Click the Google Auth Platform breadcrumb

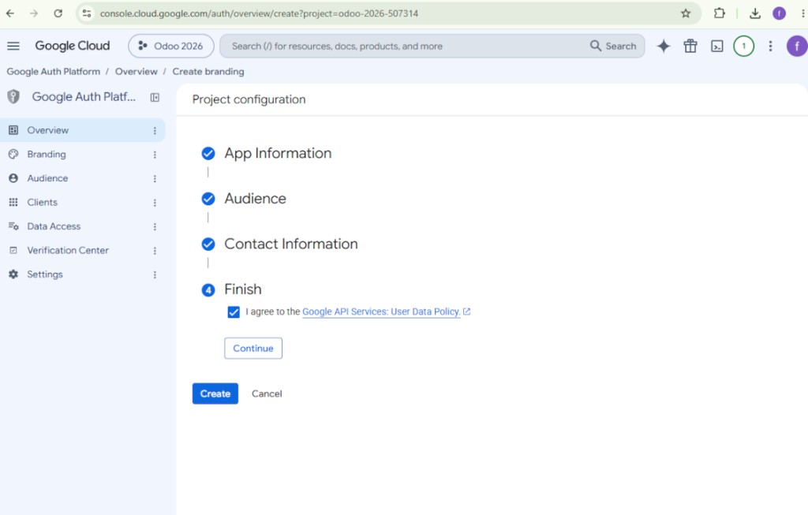(54, 72)
